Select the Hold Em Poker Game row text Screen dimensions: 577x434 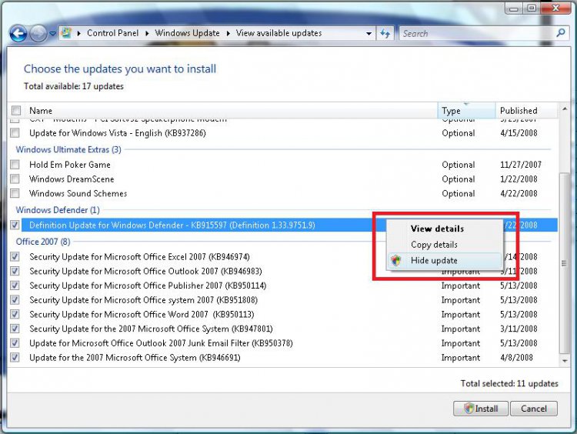(70, 165)
